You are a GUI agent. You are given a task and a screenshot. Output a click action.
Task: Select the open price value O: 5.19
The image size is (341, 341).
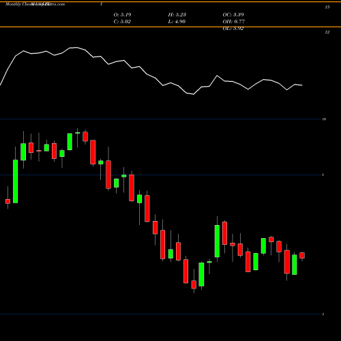(122, 15)
